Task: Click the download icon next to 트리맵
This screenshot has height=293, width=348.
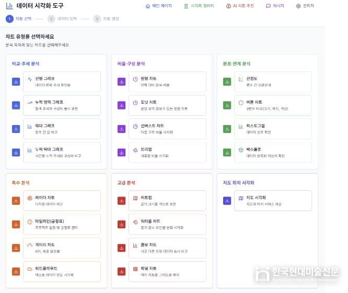Action: click(x=121, y=152)
